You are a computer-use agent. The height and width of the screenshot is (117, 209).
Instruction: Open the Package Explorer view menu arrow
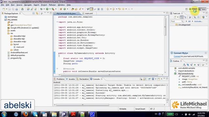click(x=45, y=13)
